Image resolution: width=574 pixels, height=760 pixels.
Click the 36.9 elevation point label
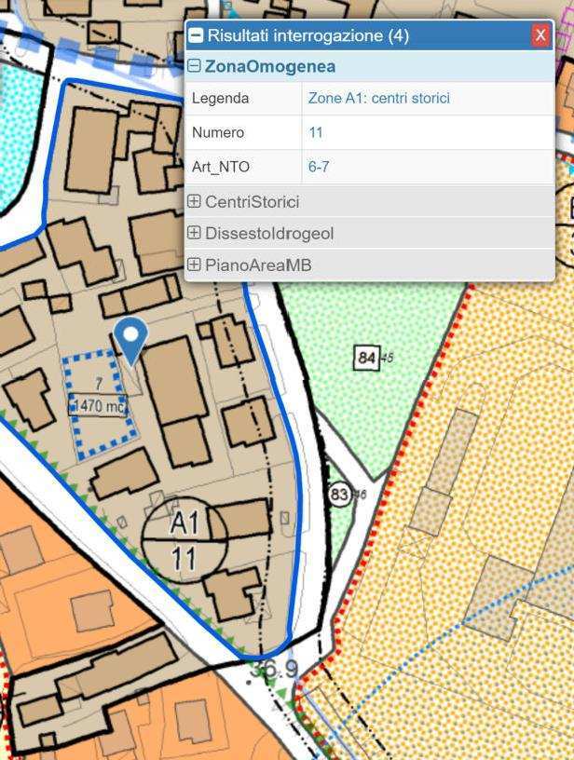(x=278, y=670)
